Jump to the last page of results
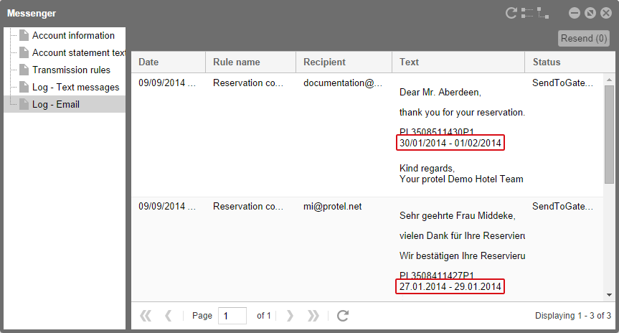Screen dimensions: 619x333 point(313,316)
